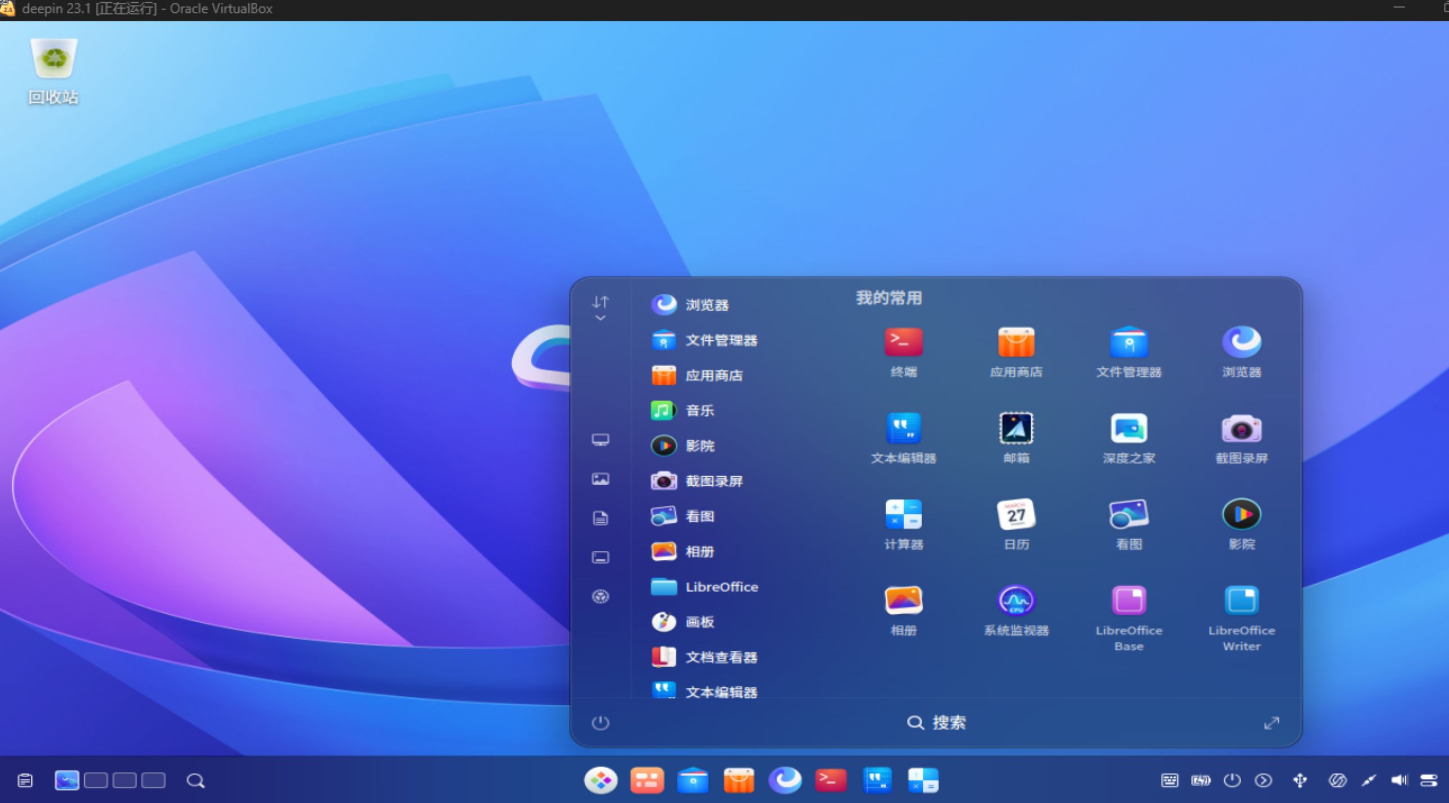Launch the 系统监视器 app icon
1449x803 pixels.
[x=1016, y=601]
